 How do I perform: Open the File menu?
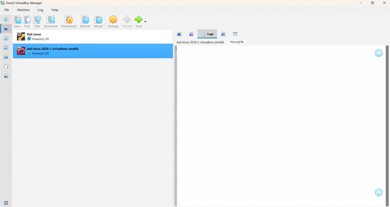pos(7,10)
